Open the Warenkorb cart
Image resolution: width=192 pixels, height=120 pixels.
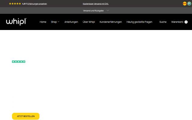coord(177,22)
